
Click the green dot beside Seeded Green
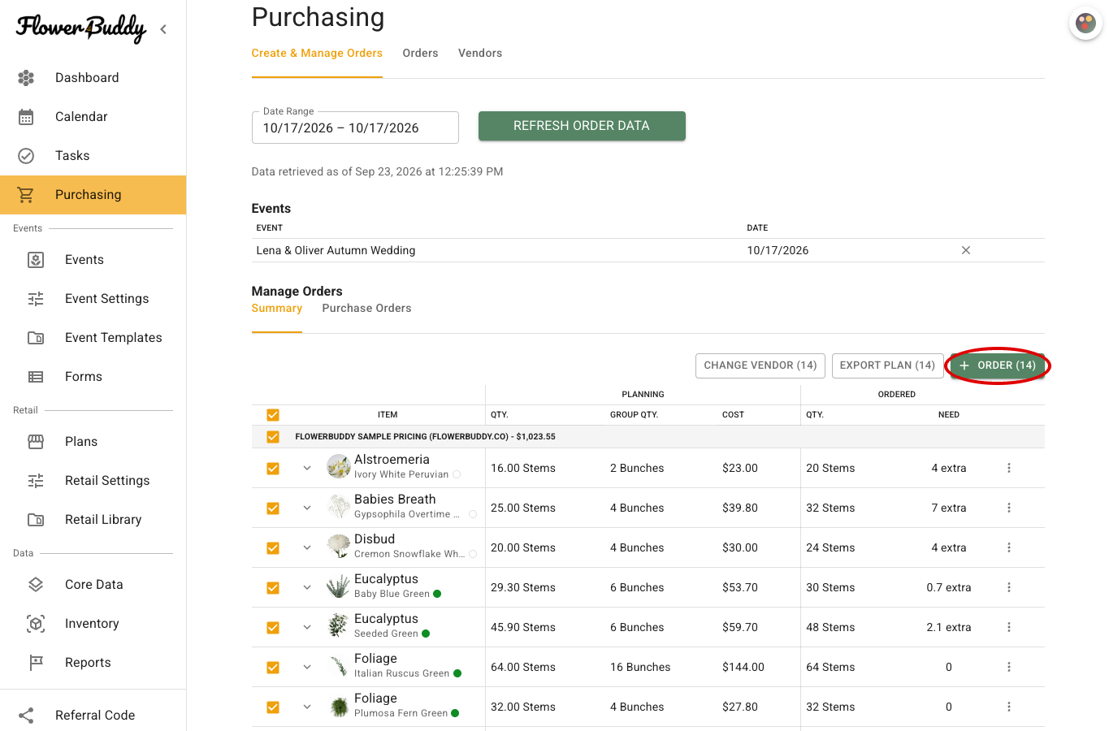point(426,634)
